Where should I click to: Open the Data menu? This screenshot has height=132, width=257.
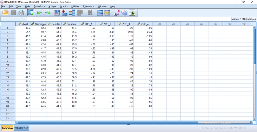coord(28,6)
